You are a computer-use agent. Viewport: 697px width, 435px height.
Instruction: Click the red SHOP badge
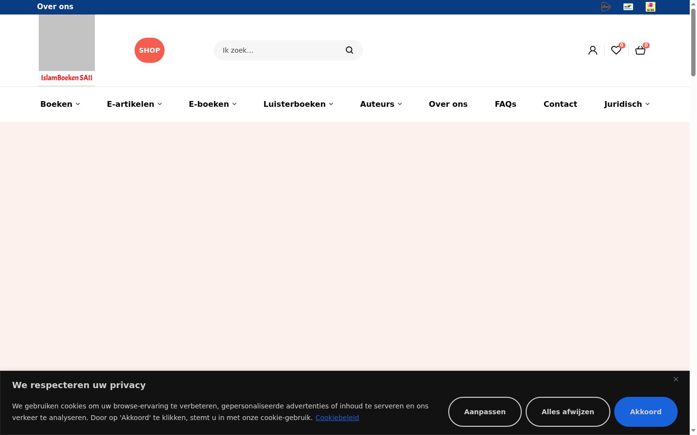click(x=150, y=50)
